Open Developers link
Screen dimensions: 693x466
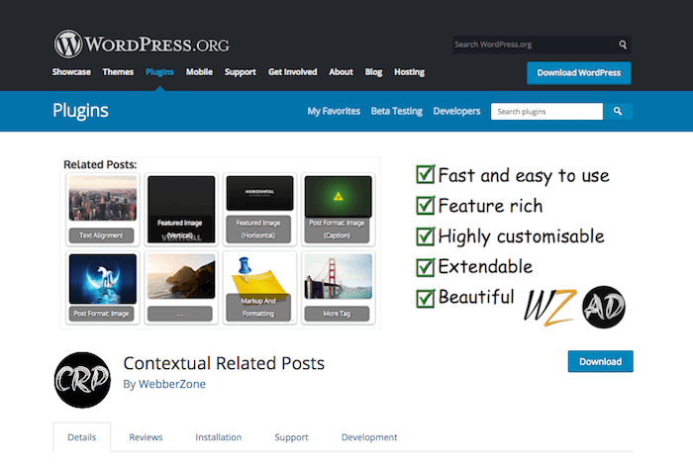(x=456, y=112)
